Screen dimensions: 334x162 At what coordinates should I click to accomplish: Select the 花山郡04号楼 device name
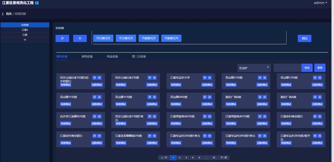click(x=179, y=97)
